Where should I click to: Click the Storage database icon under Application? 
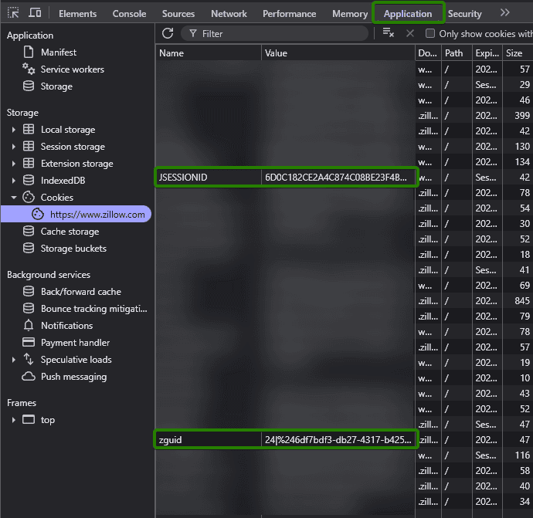click(29, 86)
